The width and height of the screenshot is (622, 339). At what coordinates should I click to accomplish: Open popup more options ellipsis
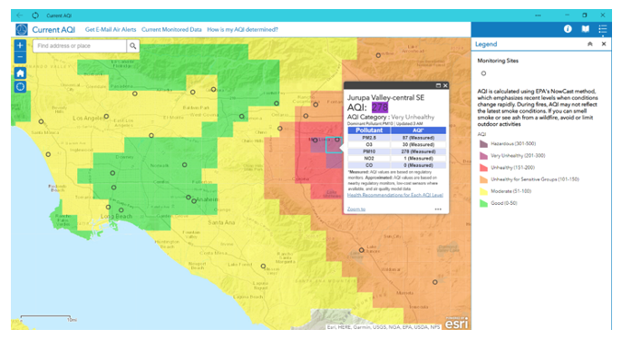[x=438, y=209]
